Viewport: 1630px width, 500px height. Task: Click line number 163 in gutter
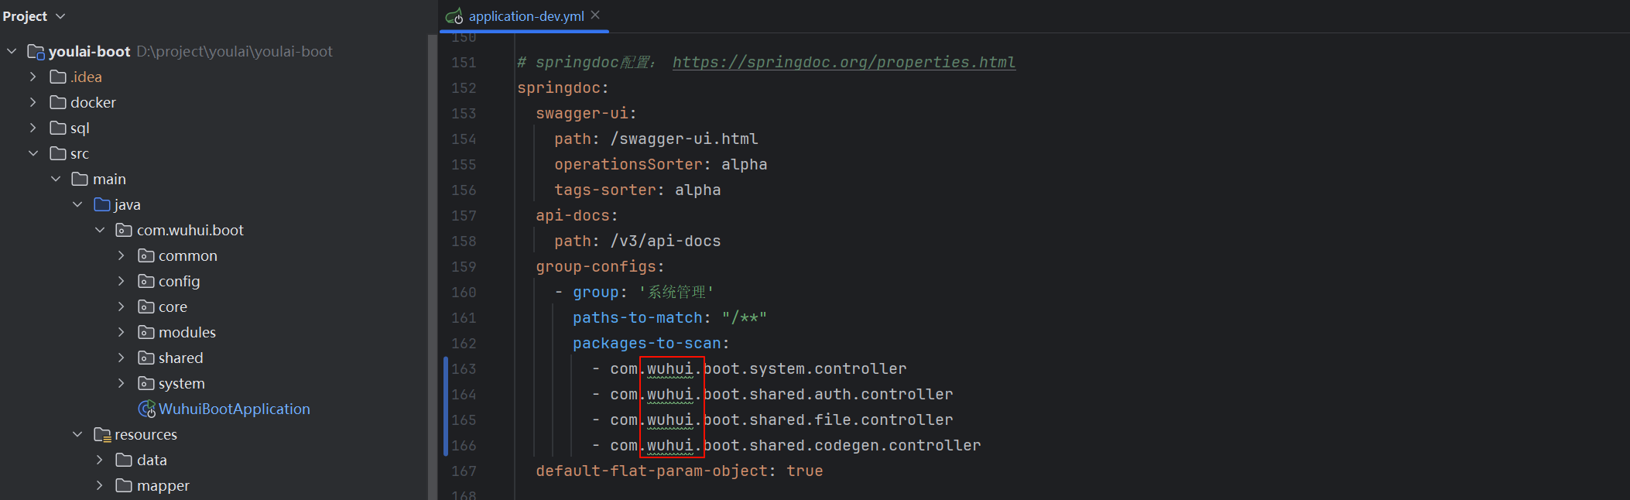464,369
